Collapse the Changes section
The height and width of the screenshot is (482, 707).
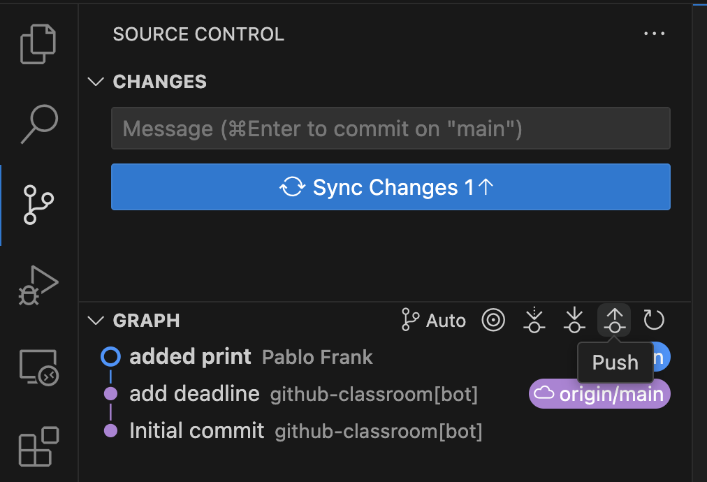tap(96, 82)
